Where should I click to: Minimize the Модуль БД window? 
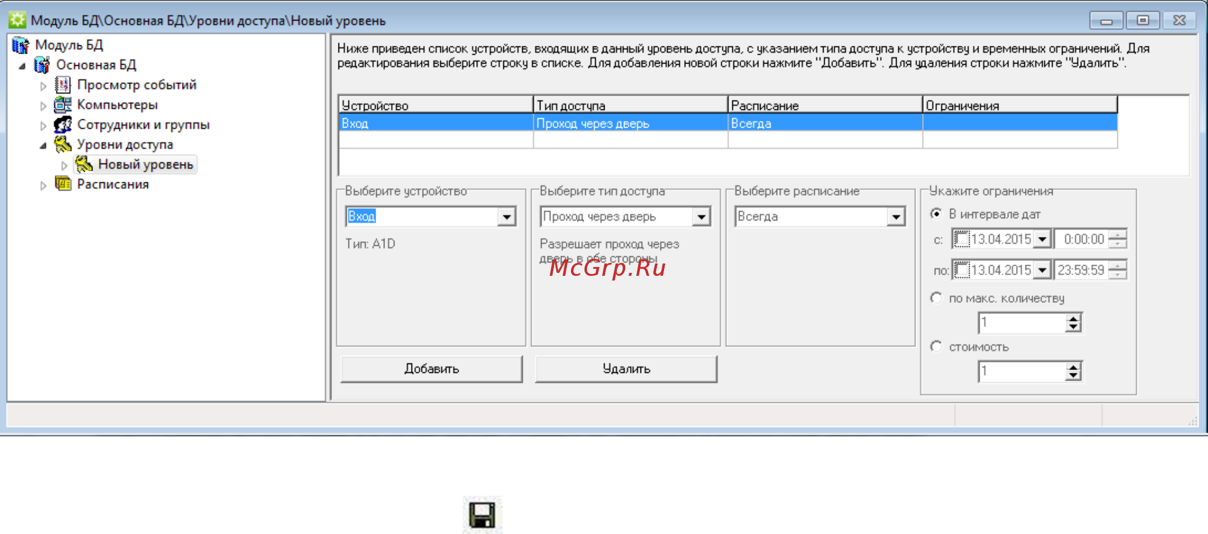click(1106, 20)
